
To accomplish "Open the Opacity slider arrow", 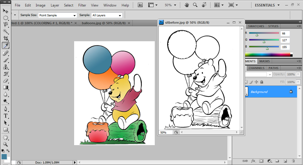I will 298,74.
